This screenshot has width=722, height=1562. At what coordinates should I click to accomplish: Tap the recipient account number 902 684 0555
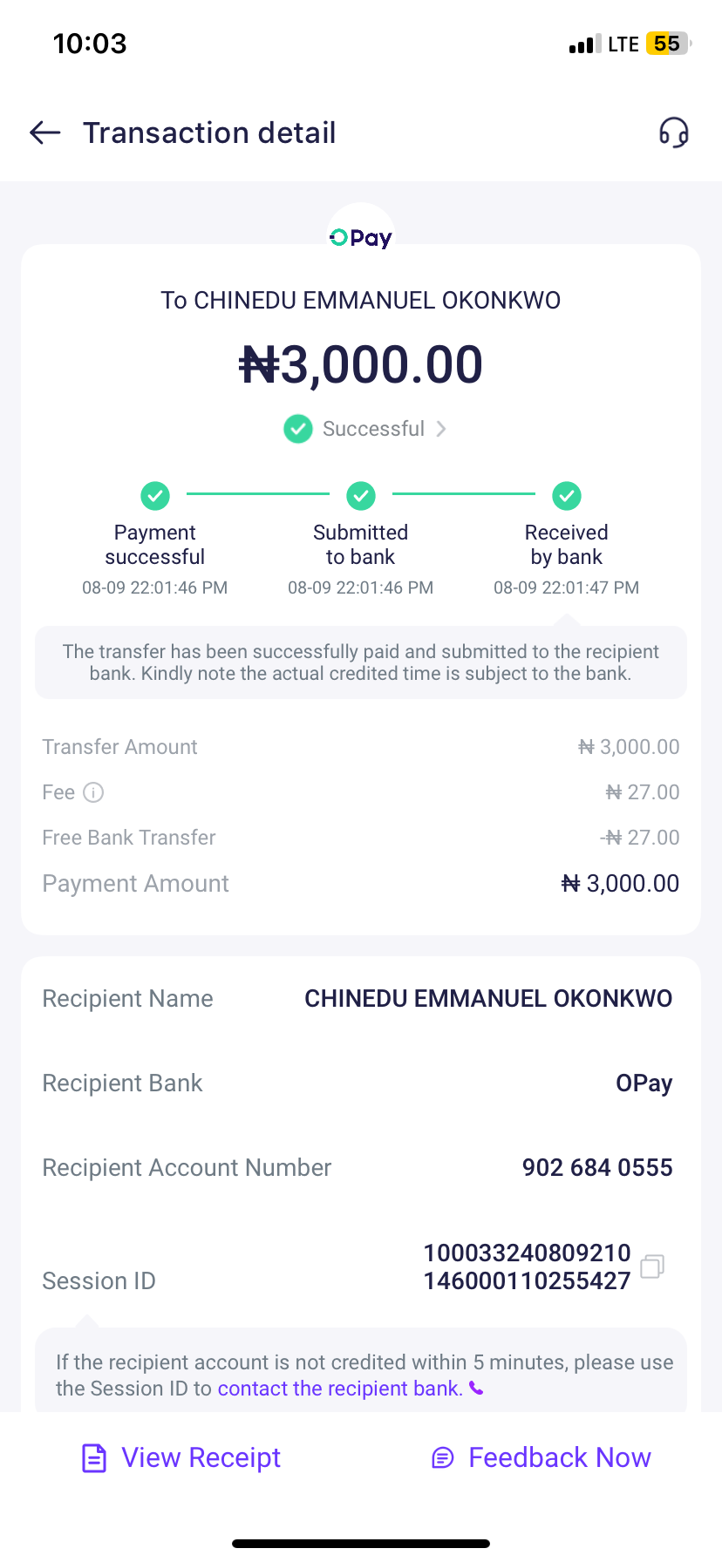(597, 1168)
